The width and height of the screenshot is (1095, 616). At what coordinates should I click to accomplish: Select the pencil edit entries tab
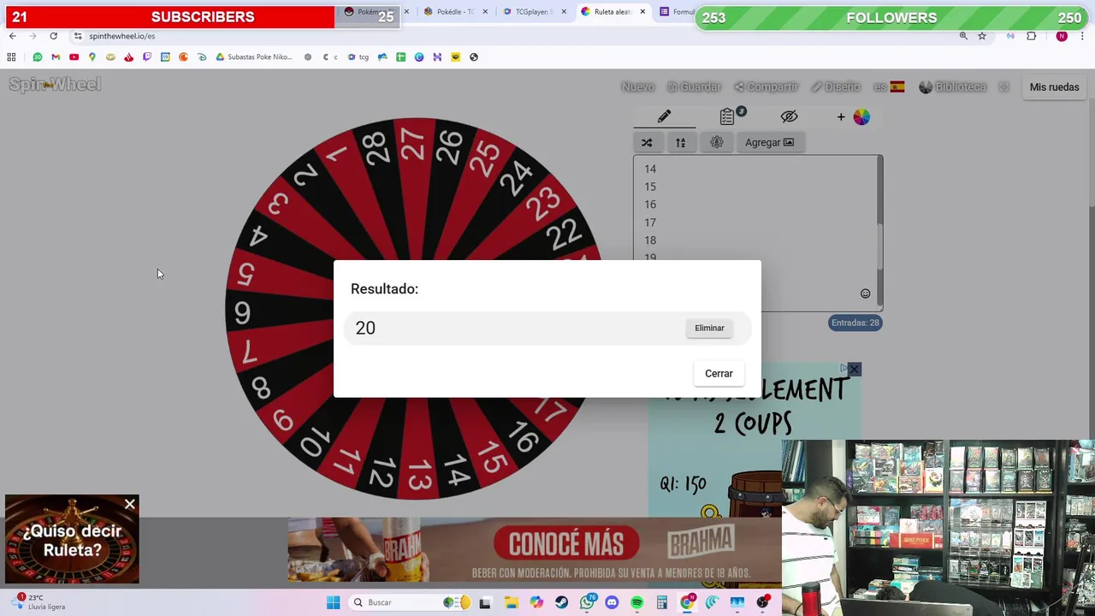coord(664,116)
